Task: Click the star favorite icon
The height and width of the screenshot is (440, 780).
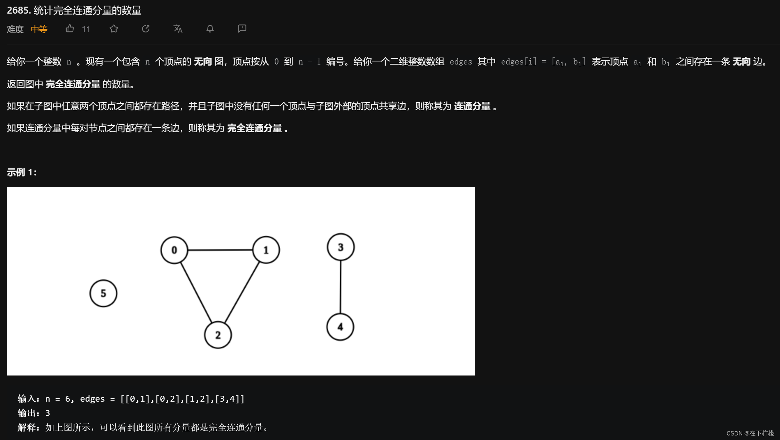Action: click(114, 29)
